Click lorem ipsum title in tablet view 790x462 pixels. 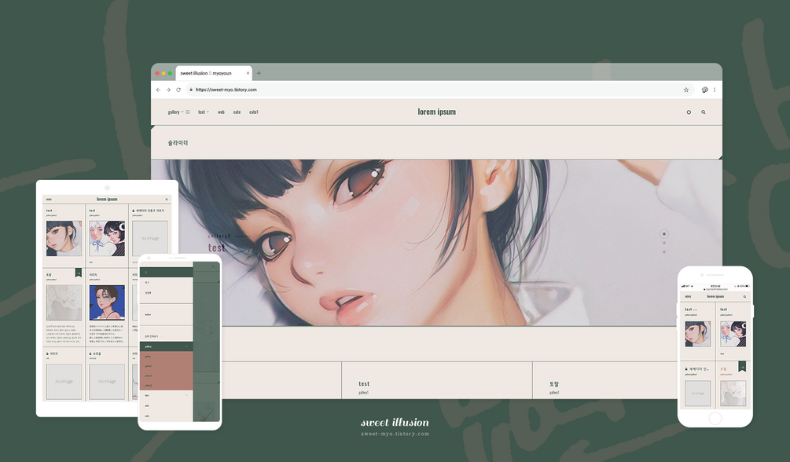tap(107, 199)
